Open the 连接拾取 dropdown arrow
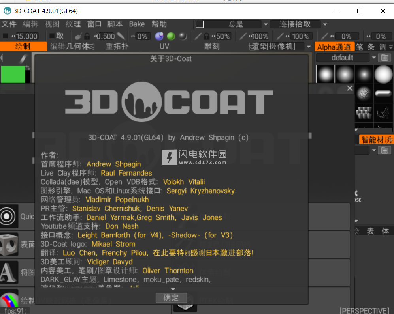 tap(325, 24)
